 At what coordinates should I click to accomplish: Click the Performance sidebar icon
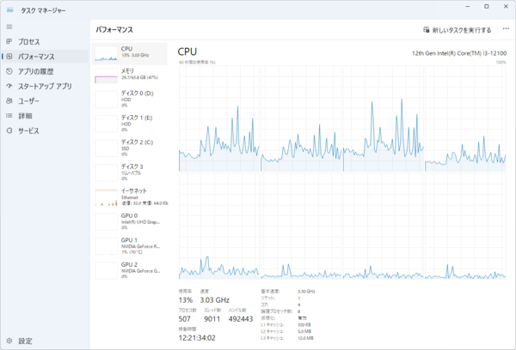click(x=9, y=57)
